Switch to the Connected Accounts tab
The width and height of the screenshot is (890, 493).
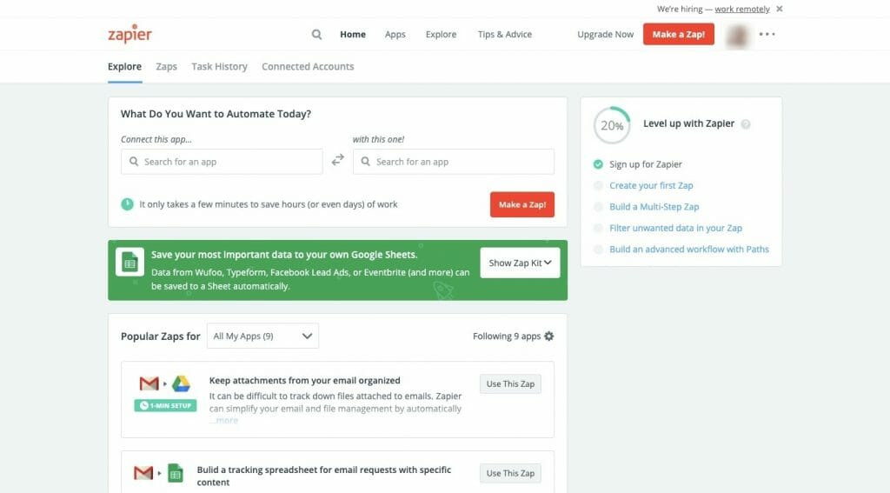pyautogui.click(x=308, y=66)
